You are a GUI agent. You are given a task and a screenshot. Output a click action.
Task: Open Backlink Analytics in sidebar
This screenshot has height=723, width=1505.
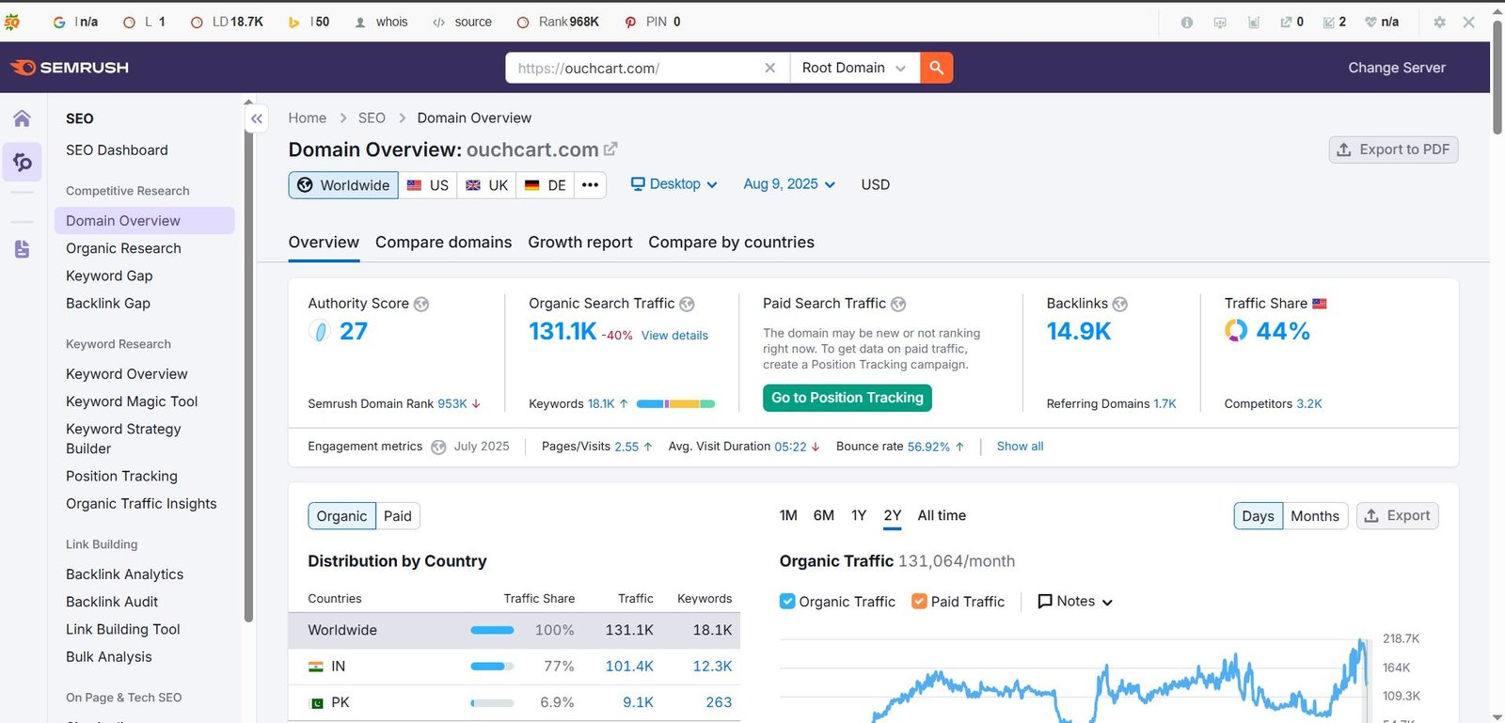click(124, 574)
